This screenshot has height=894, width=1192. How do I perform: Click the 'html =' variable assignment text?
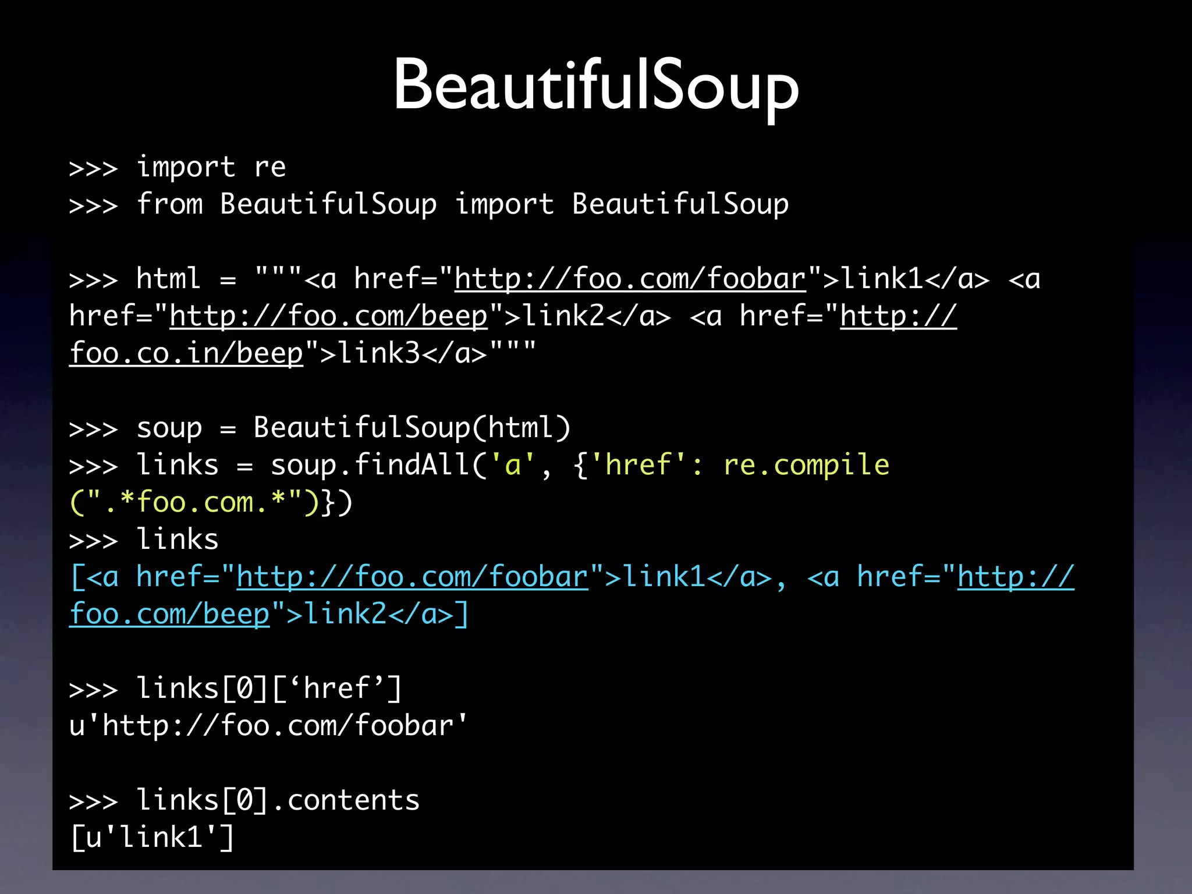[186, 279]
